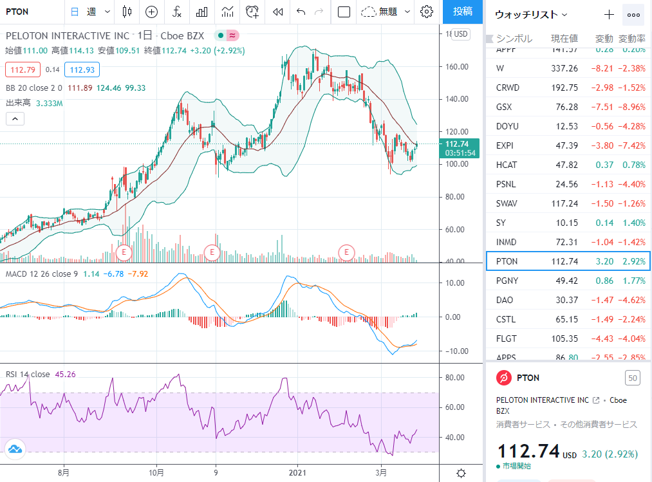The image size is (652, 482).
Task: Click the blue 投稿 publish button
Action: pyautogui.click(x=463, y=12)
